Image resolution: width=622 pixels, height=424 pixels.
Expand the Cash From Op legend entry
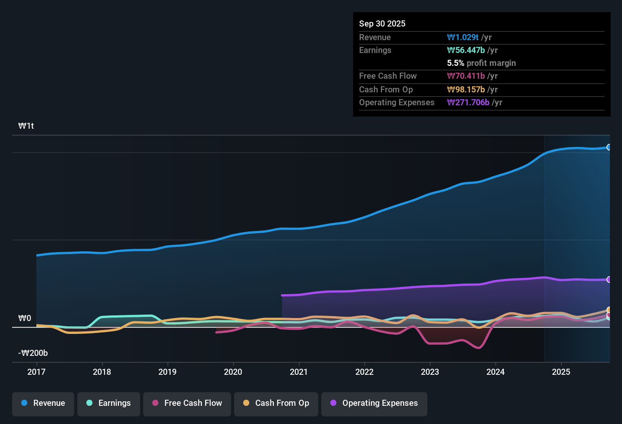(276, 403)
